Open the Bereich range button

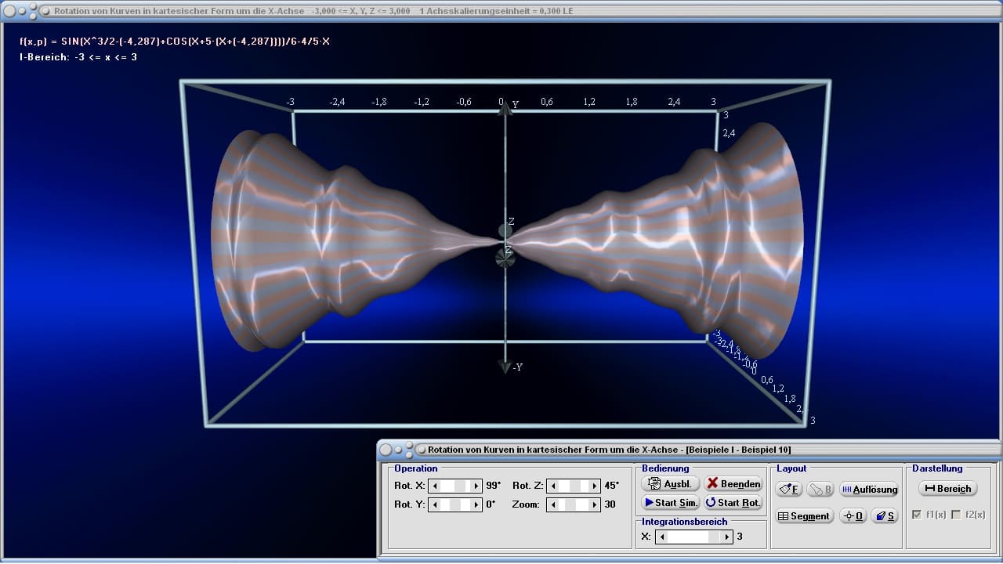pos(947,489)
